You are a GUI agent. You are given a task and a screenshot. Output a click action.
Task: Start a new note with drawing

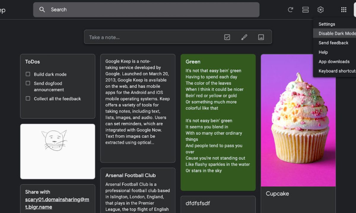click(244, 37)
